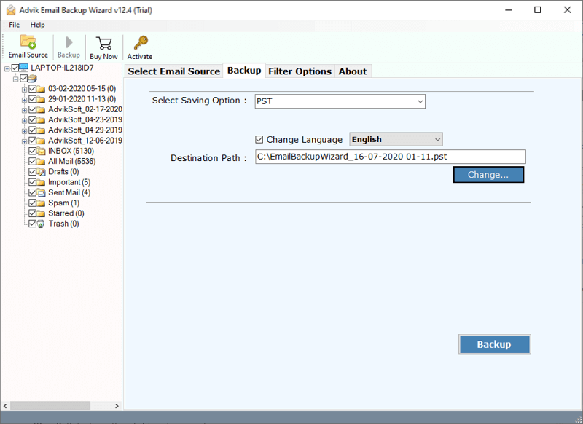583x424 pixels.
Task: Expand the AdvikSoft_02-17-2020 folder node
Action: tap(24, 110)
